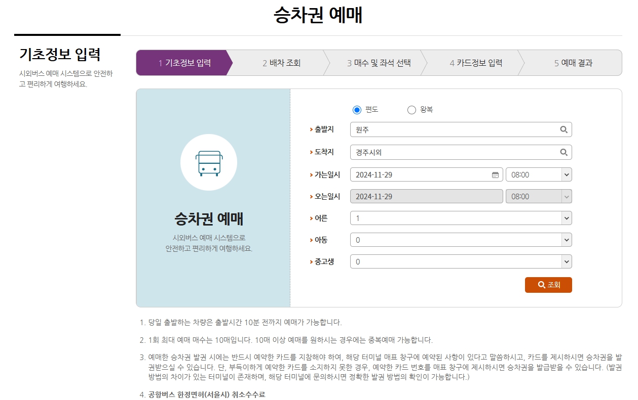Open the destination search via magnifier icon
The height and width of the screenshot is (400, 638).
tap(564, 152)
